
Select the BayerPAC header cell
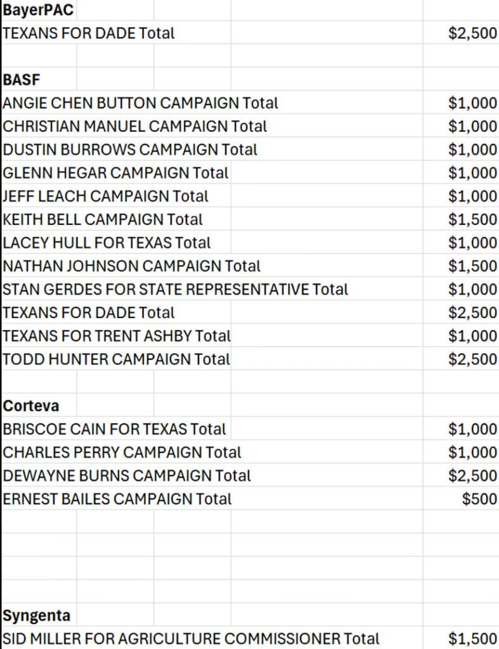(x=38, y=10)
